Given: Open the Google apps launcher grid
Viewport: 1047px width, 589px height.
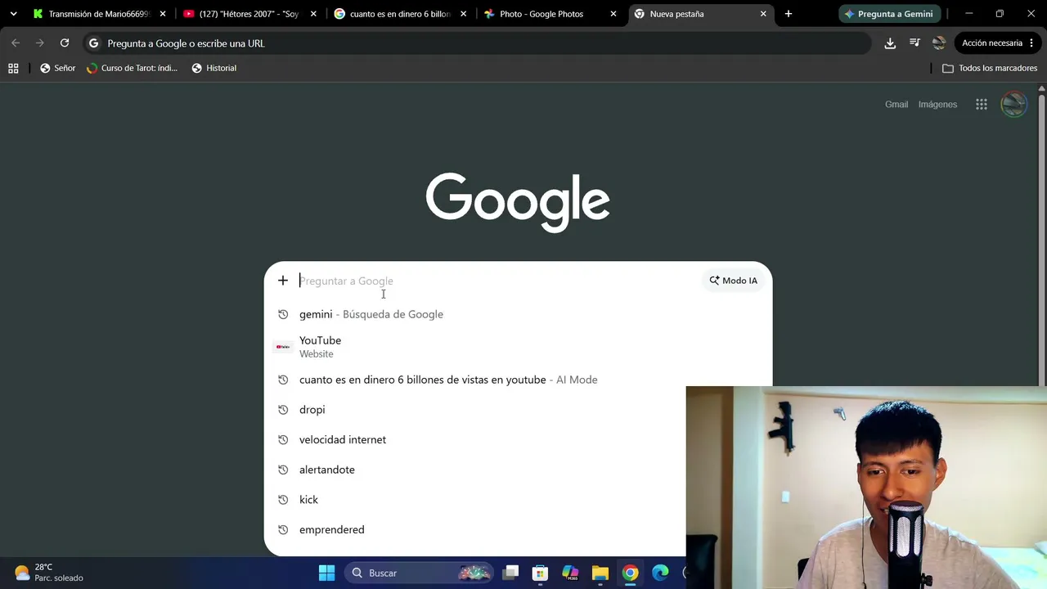Looking at the screenshot, I should [x=982, y=104].
